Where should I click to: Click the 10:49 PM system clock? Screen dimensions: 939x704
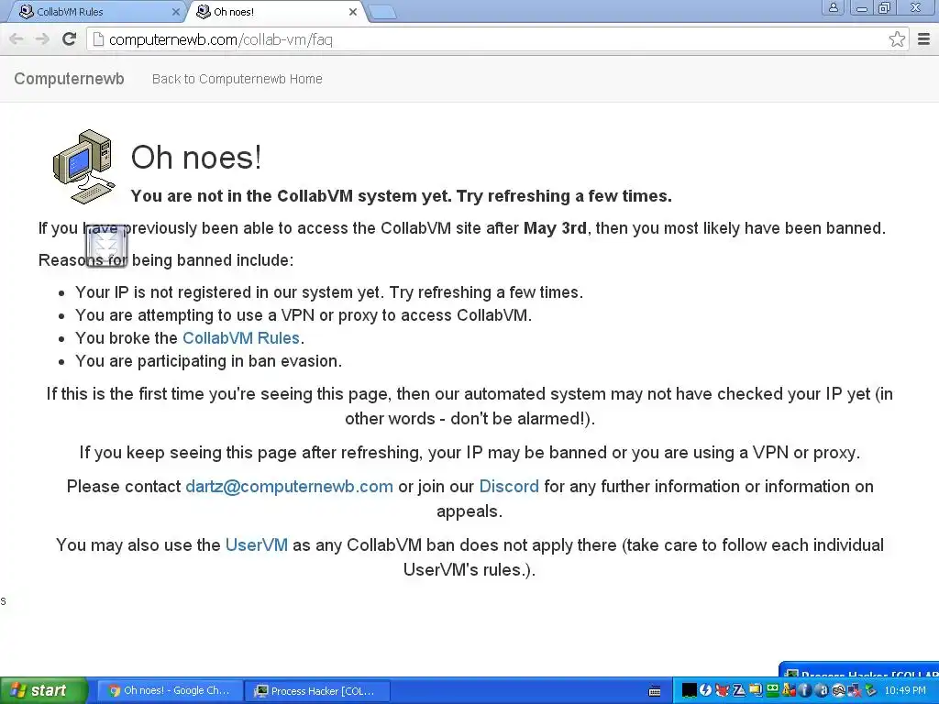click(x=905, y=691)
